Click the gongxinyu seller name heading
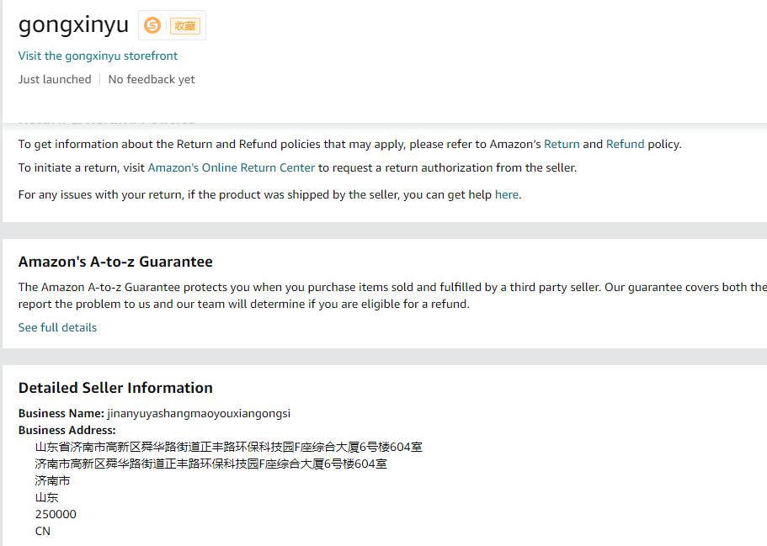The image size is (767, 546). click(x=73, y=24)
